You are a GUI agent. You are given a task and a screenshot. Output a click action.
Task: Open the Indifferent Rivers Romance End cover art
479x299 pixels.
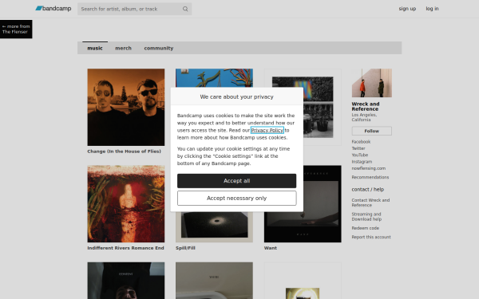(x=126, y=204)
